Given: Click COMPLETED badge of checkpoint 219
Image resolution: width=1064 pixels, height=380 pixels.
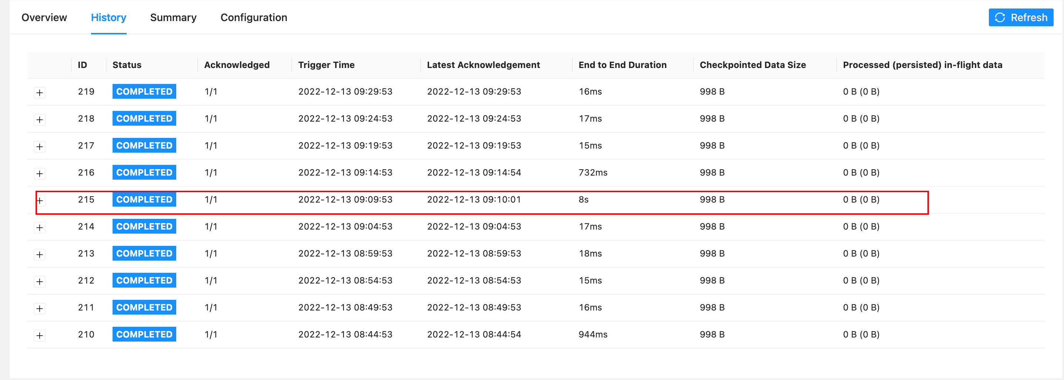Looking at the screenshot, I should pos(144,92).
